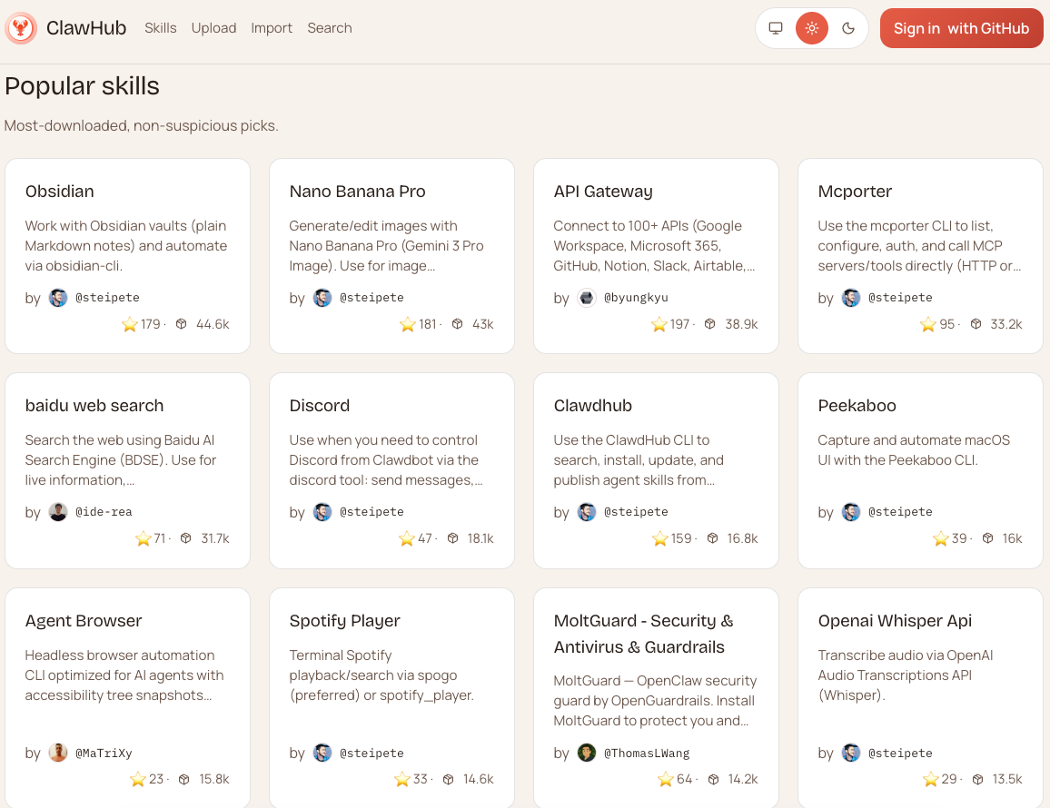Open the Discord skill title
Screen dimensions: 1050x808
(x=320, y=406)
